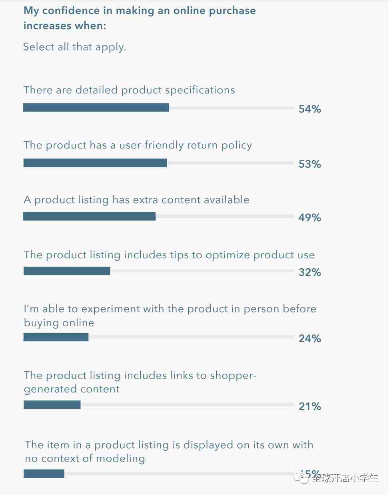Screen dimensions: 391x495
Task: Click label 'no context of modeling'
Action: [85, 459]
